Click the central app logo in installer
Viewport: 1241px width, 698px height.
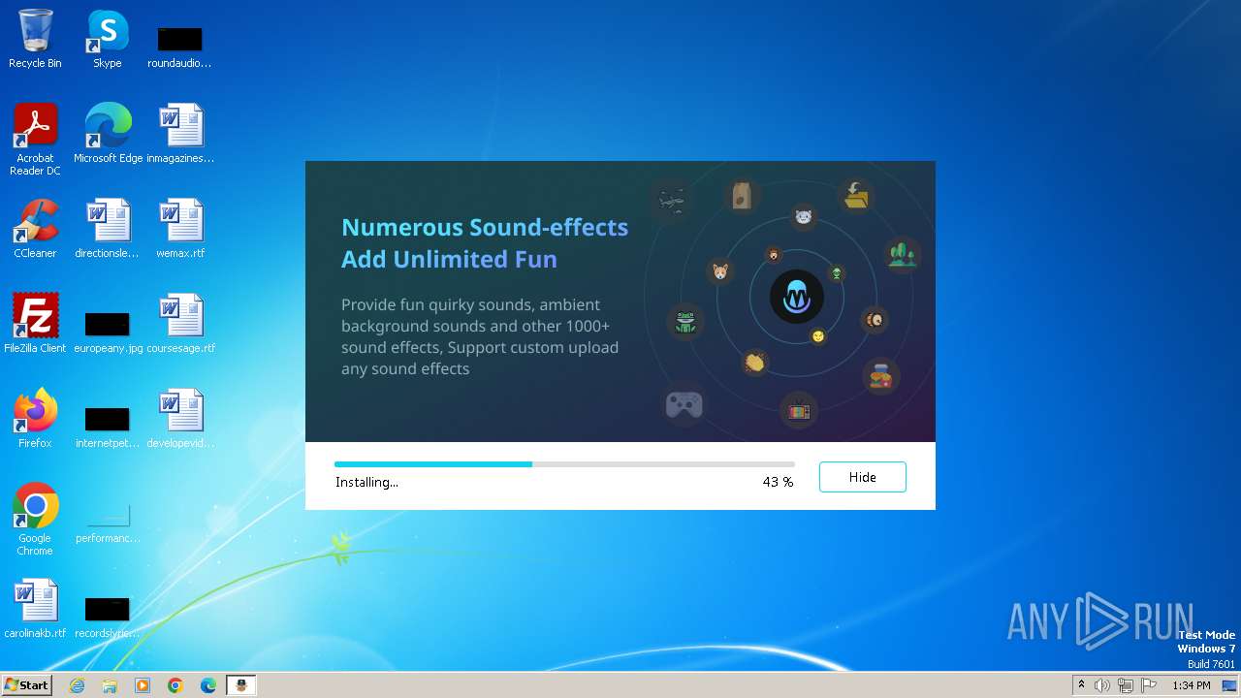click(x=797, y=297)
